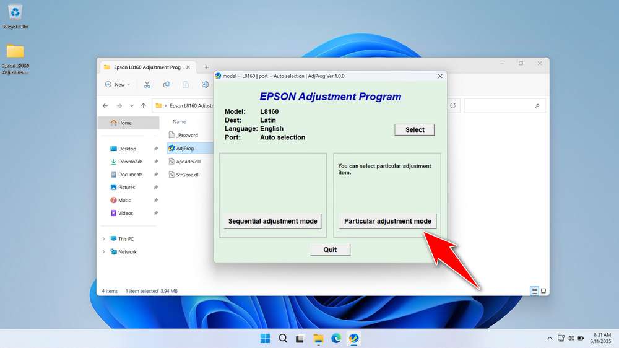
Task: Show hidden icons in system tray
Action: tap(550, 339)
